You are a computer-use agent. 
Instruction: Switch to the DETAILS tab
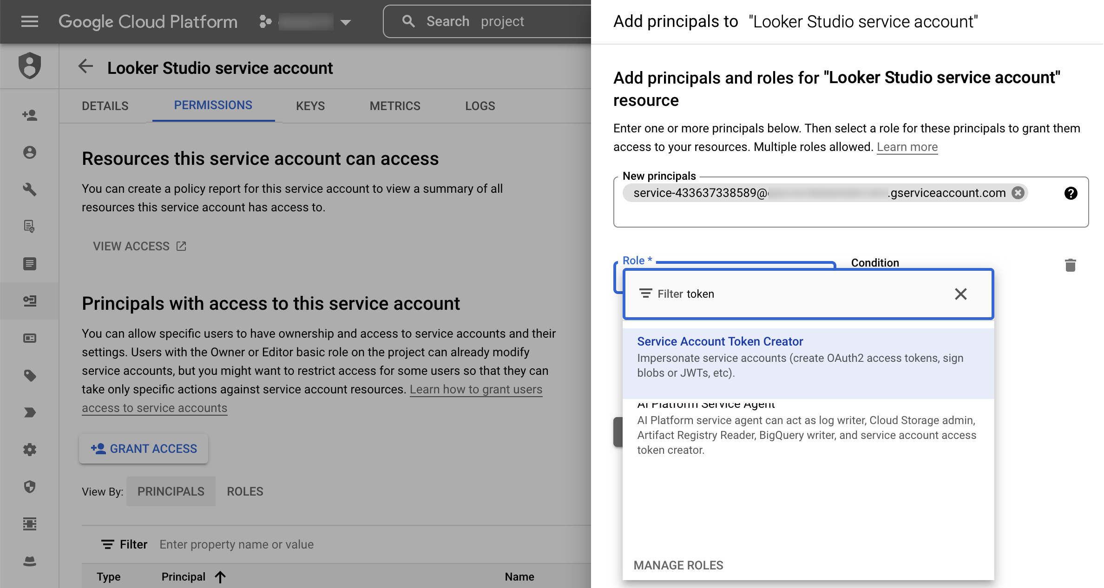(x=105, y=106)
